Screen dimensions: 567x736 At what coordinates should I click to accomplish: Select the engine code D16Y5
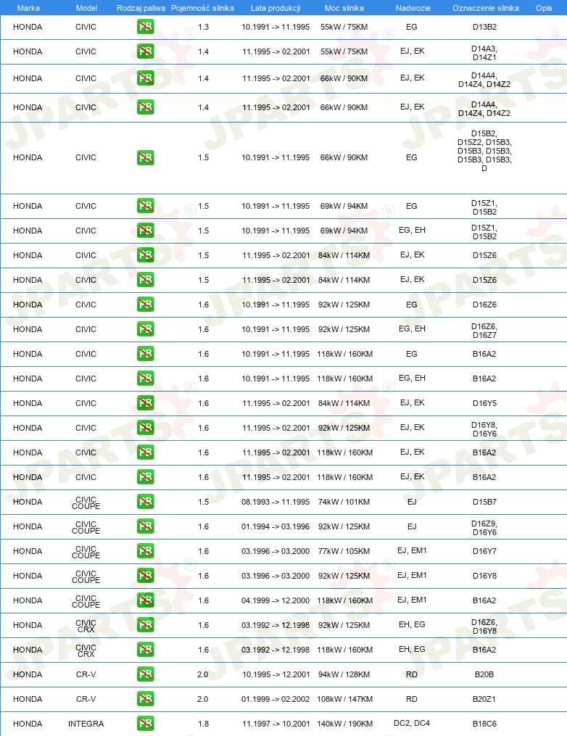pyautogui.click(x=484, y=403)
